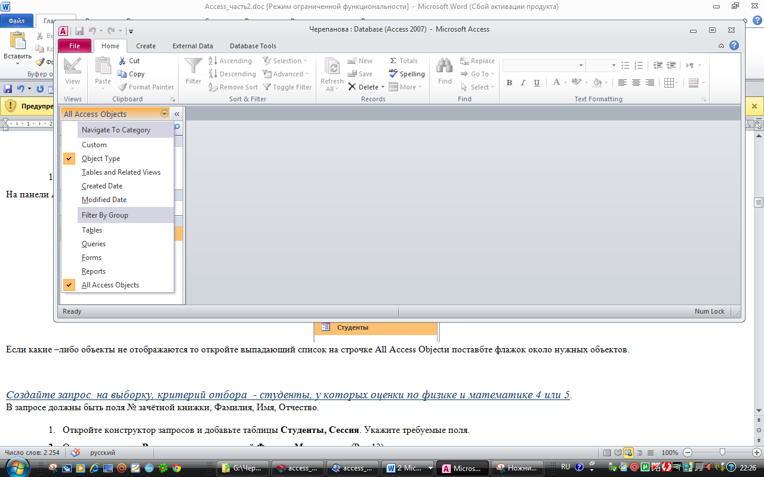Open the View button dropdown

tap(72, 88)
